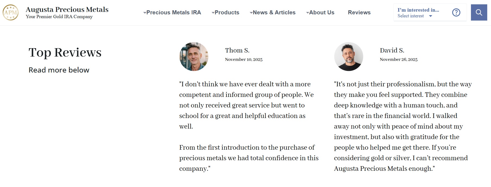Select the Thom S. reviewer name

[237, 50]
